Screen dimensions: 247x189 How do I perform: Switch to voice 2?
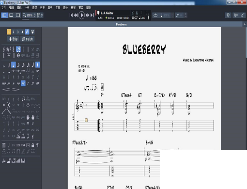14,32
